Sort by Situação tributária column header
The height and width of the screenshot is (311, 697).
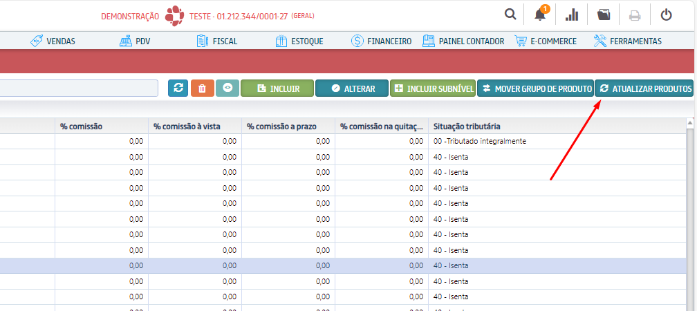pos(467,126)
